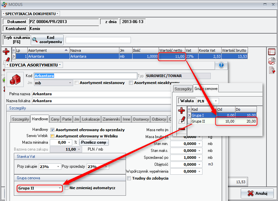Toggle Asortyment oferowany do sprzedaży checkbox
This screenshot has height=201, width=278.
coord(52,130)
